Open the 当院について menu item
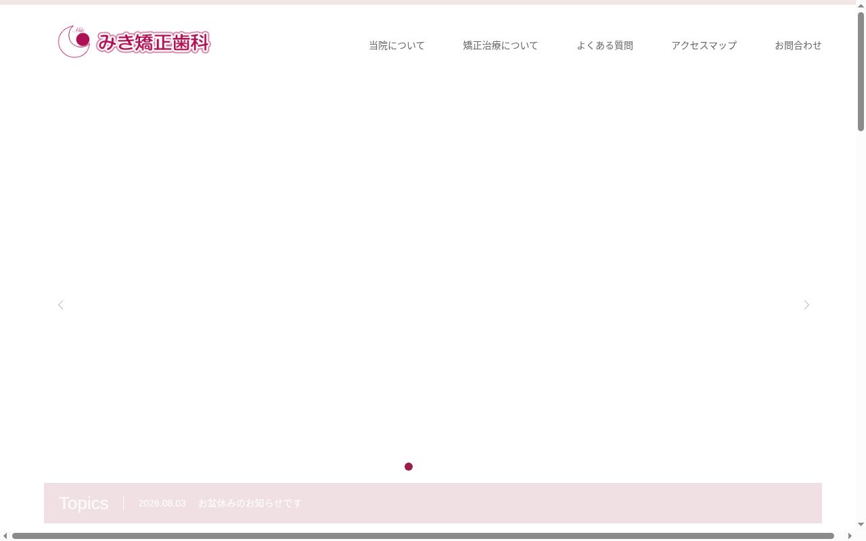 pos(396,45)
